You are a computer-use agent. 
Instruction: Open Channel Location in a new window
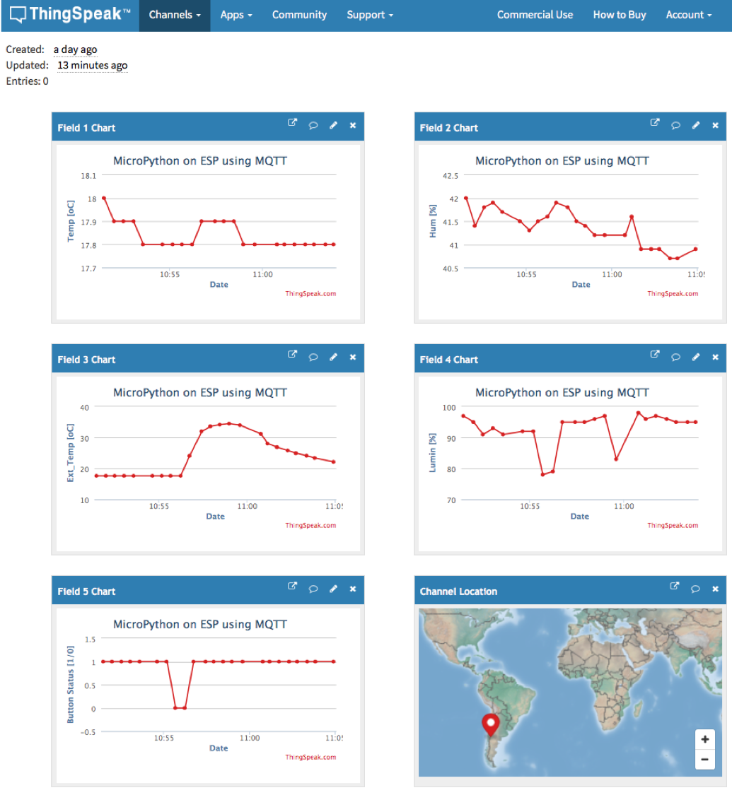coord(674,586)
